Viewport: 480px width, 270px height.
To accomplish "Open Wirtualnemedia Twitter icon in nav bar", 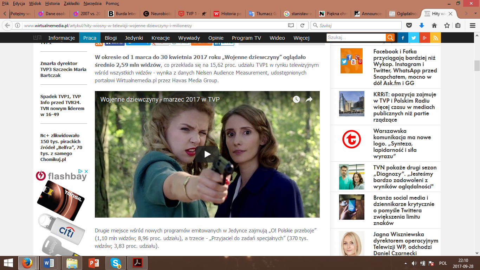I will pos(414,38).
